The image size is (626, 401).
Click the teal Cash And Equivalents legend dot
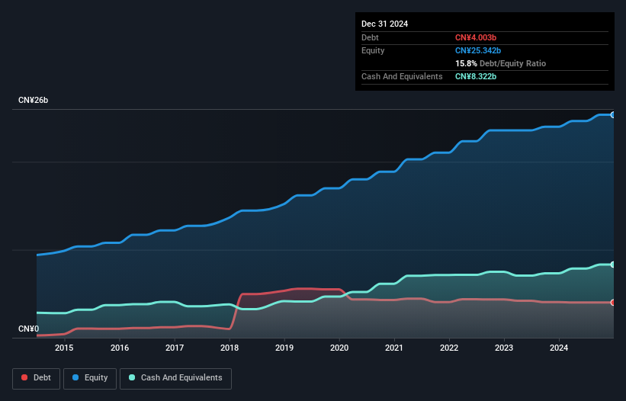tap(132, 377)
